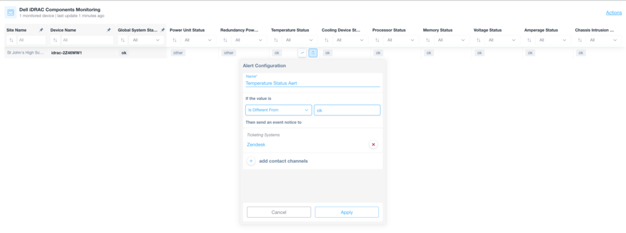The image size is (626, 233).
Task: Sort by Voltage Status column
Action: coord(479,40)
